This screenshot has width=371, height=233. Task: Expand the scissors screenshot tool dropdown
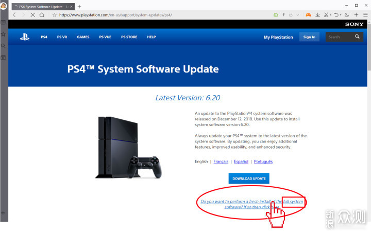tap(331, 15)
